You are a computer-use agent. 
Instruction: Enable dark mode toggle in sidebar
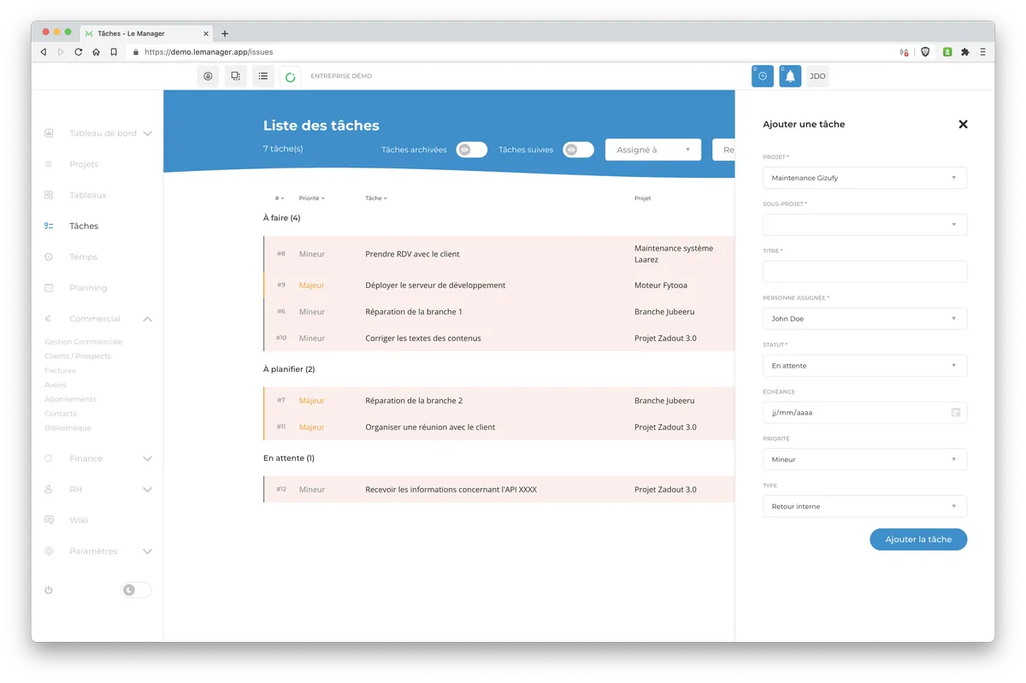(x=136, y=590)
